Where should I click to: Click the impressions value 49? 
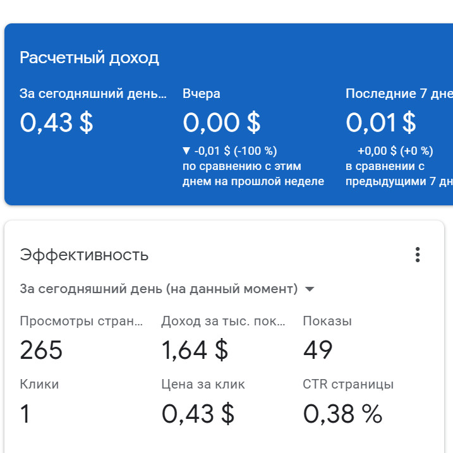[318, 350]
